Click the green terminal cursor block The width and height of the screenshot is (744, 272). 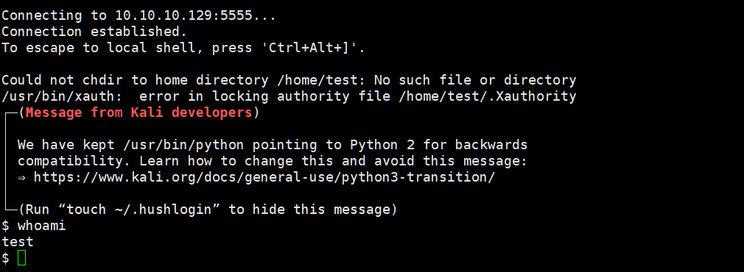click(x=21, y=258)
